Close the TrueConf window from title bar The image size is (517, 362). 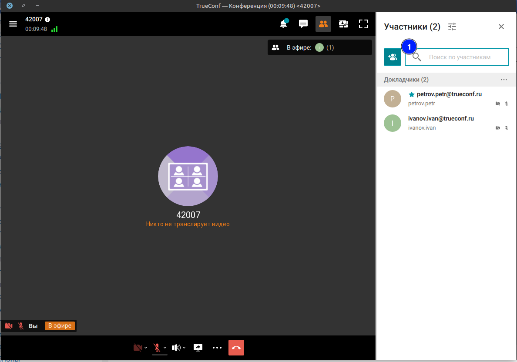coord(10,6)
